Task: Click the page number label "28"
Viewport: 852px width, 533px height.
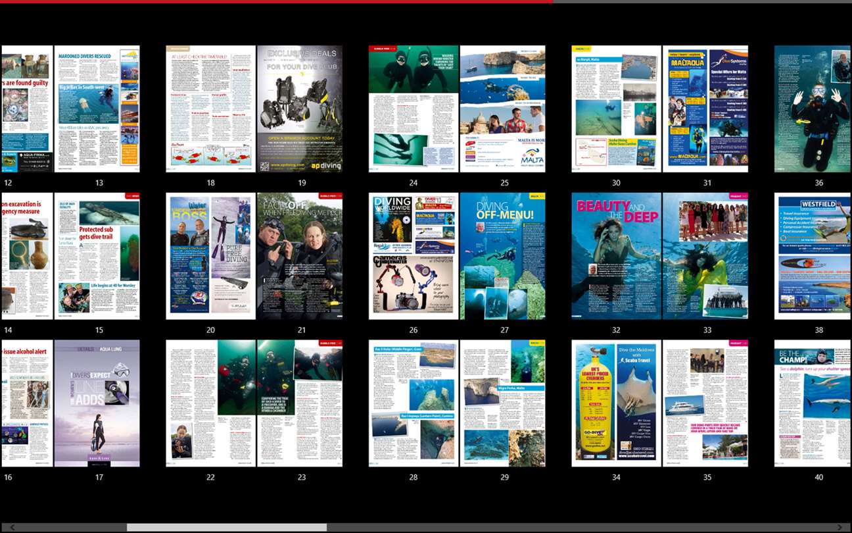Action: click(x=413, y=478)
